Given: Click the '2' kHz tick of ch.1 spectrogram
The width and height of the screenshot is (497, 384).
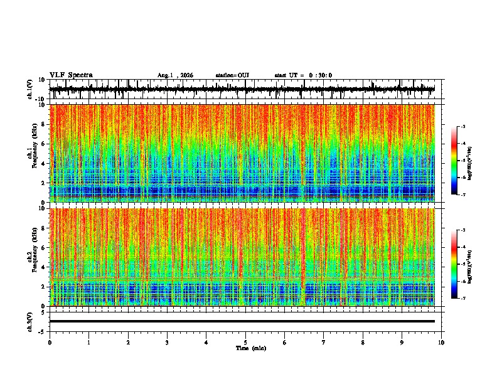Looking at the screenshot, I should [x=44, y=183].
